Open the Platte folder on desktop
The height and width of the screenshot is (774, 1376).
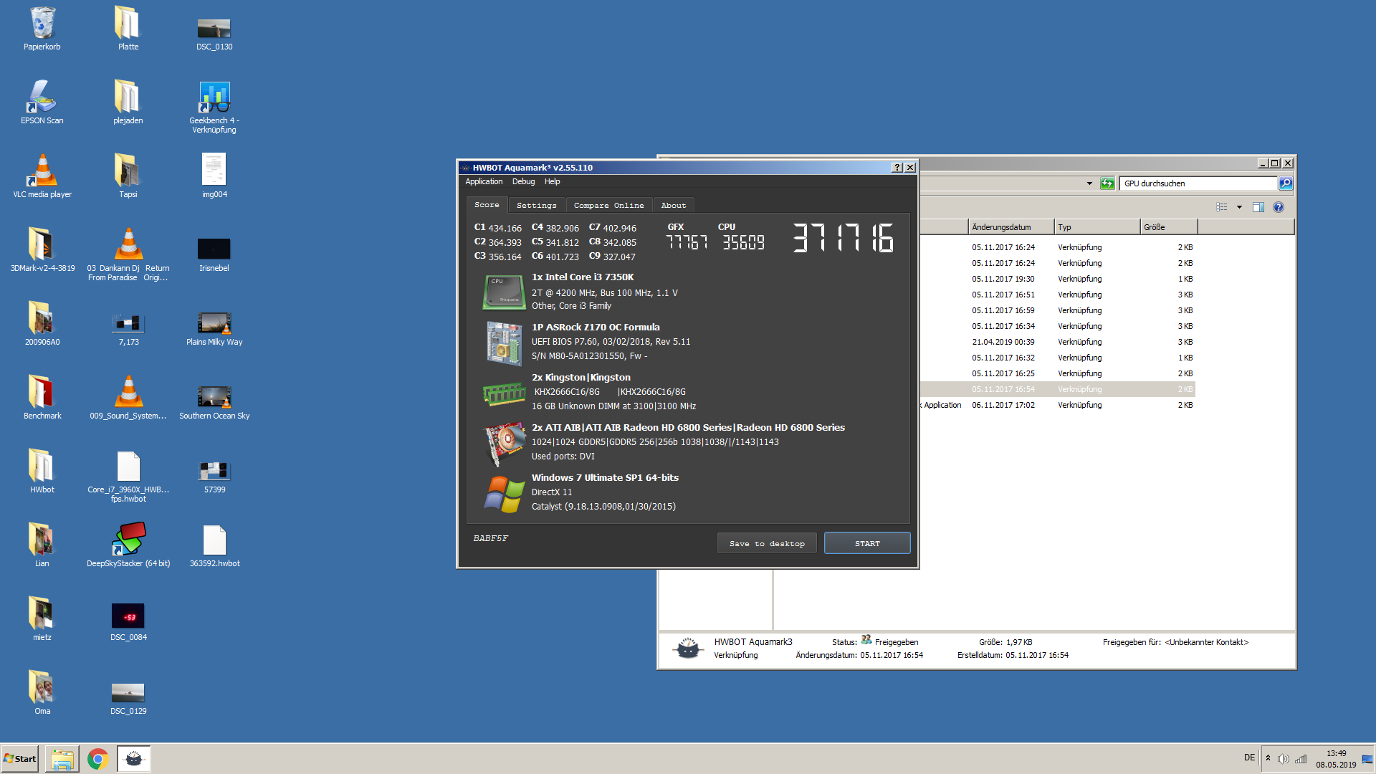128,29
